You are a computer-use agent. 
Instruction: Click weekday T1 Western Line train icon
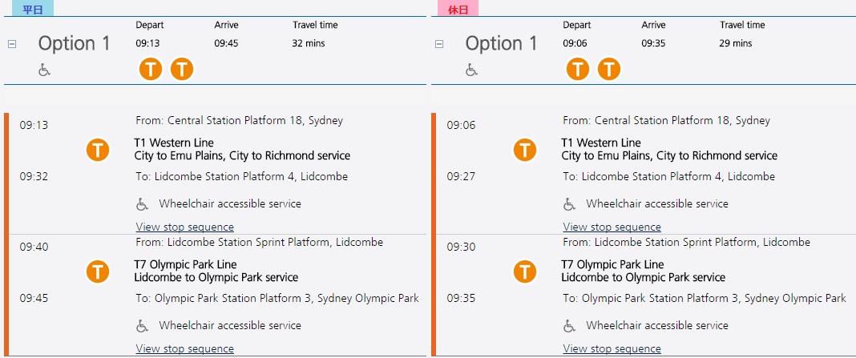click(x=98, y=150)
